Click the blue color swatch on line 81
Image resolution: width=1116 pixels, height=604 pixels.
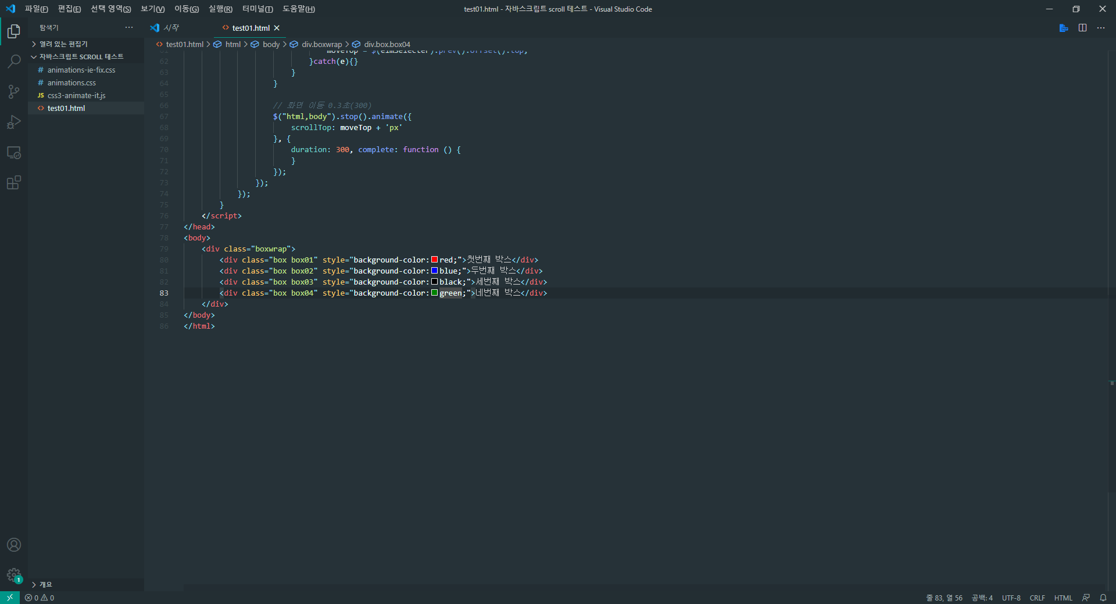click(434, 271)
